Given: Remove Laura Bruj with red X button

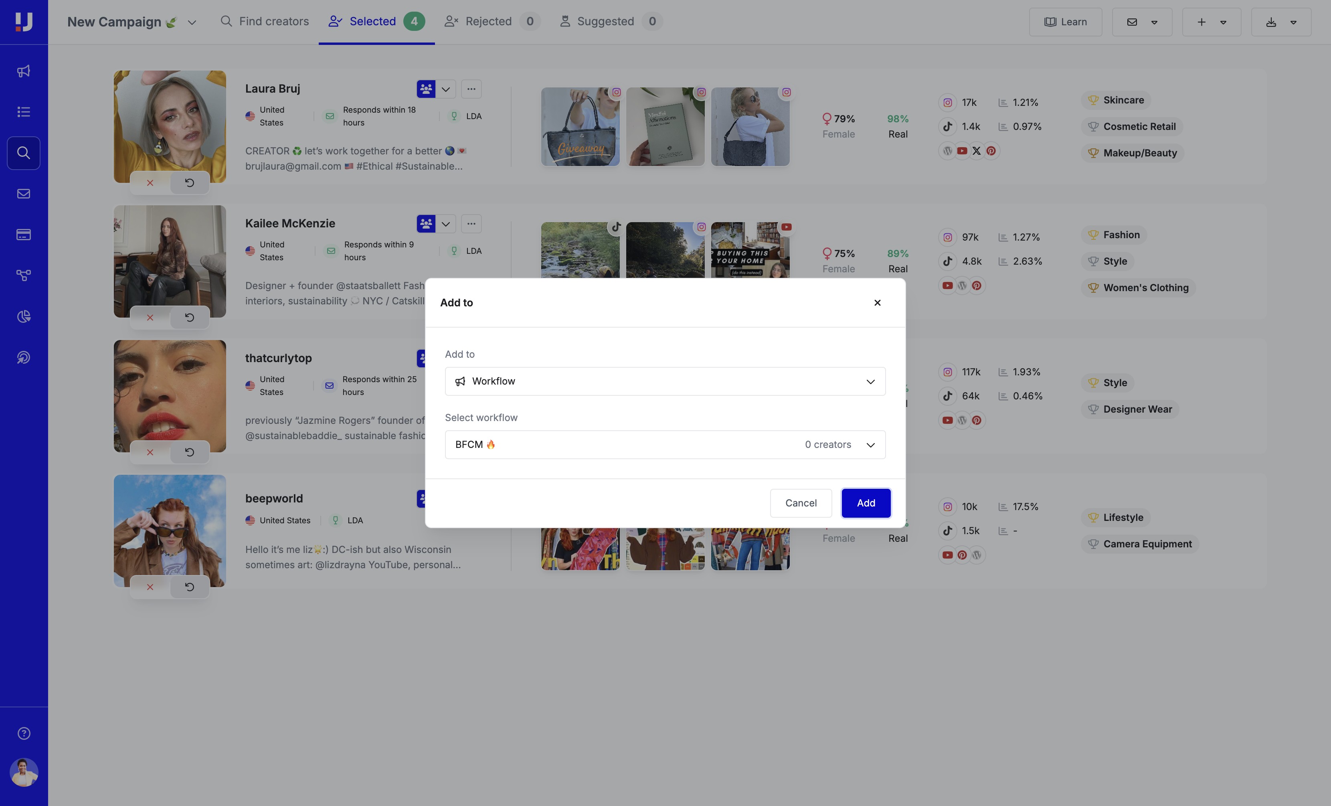Looking at the screenshot, I should point(150,183).
